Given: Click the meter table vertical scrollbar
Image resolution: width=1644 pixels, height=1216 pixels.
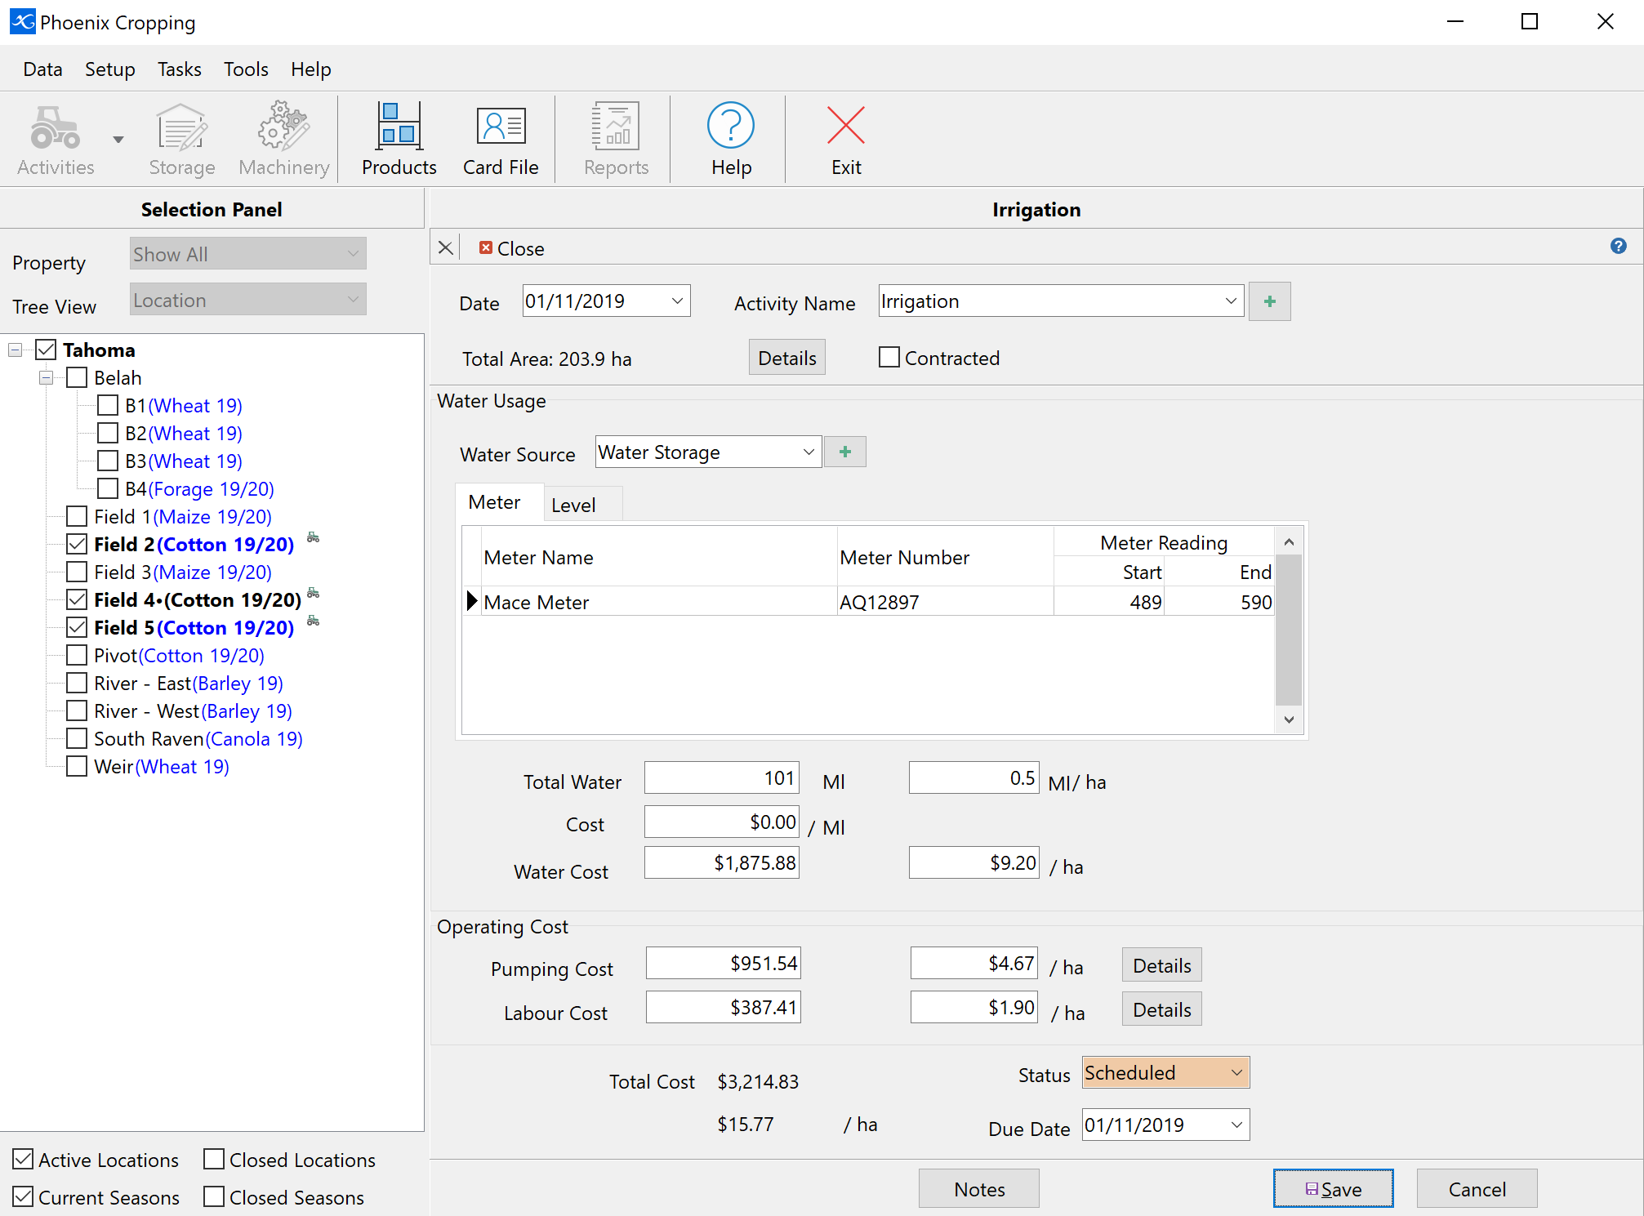Looking at the screenshot, I should [1288, 630].
